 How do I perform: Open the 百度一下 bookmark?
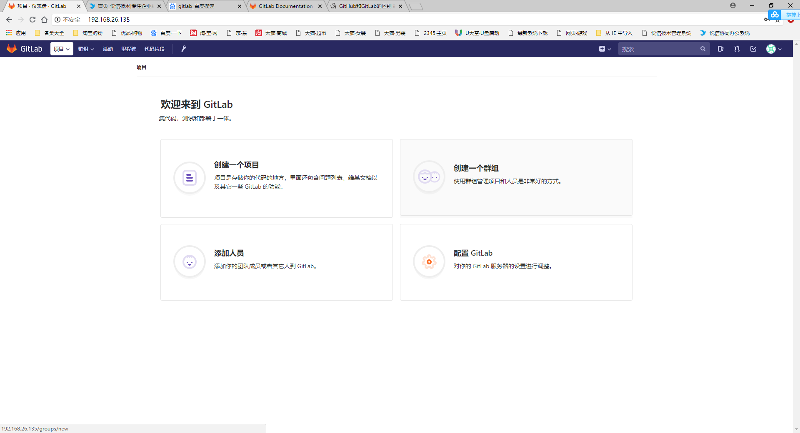166,33
